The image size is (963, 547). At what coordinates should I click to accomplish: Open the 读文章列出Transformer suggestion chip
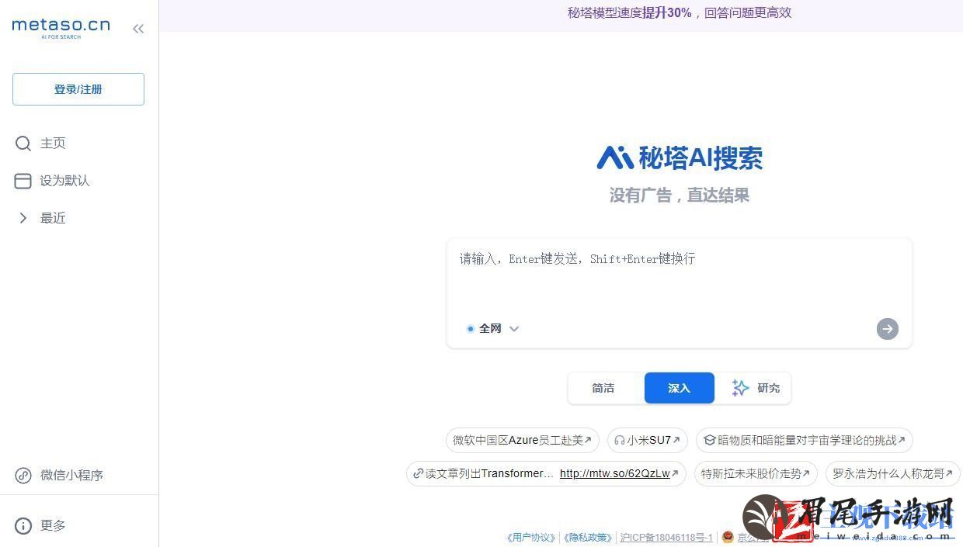pyautogui.click(x=546, y=473)
